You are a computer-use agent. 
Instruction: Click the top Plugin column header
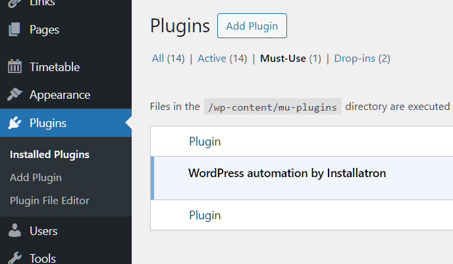click(205, 142)
